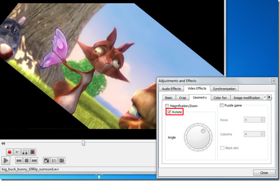280x181 pixels.
Task: Uncheck the Rotate checkbox
Action: coord(169,112)
